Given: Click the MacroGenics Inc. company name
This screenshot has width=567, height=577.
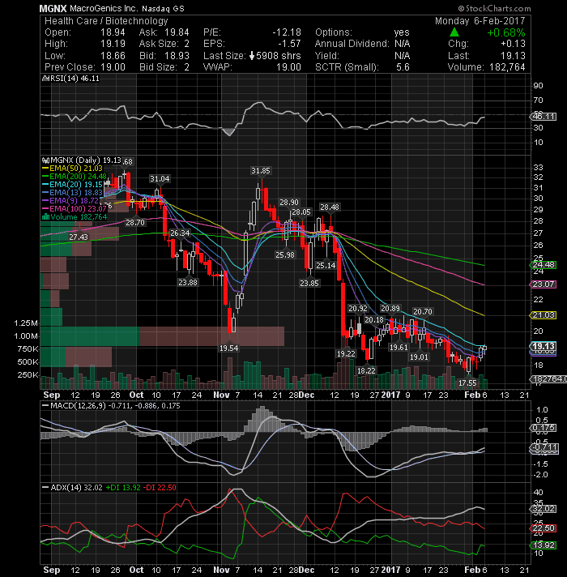Looking at the screenshot, I should pos(104,8).
